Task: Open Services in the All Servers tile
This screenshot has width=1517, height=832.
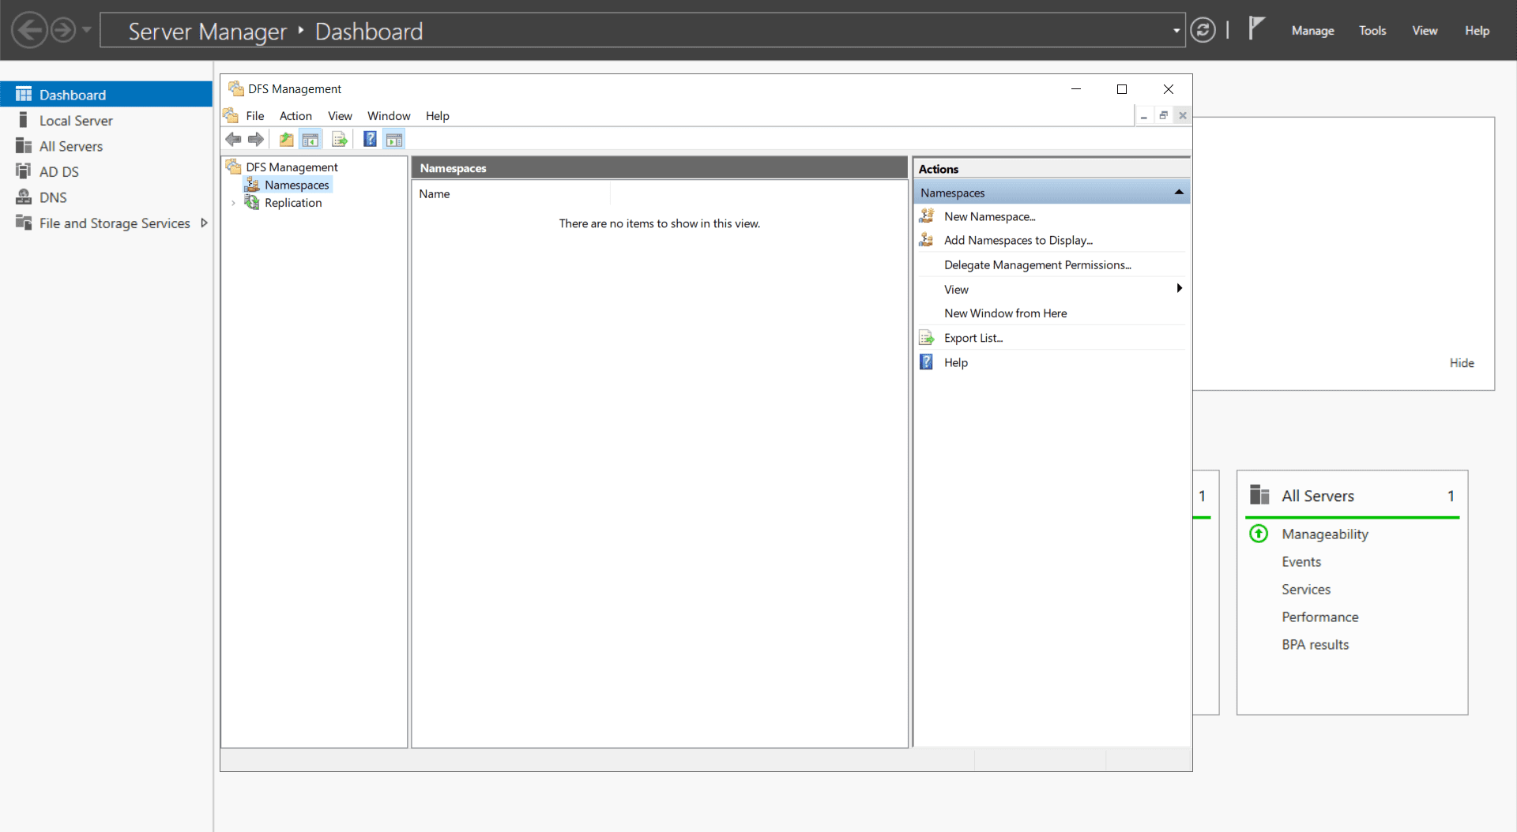Action: pyautogui.click(x=1306, y=590)
